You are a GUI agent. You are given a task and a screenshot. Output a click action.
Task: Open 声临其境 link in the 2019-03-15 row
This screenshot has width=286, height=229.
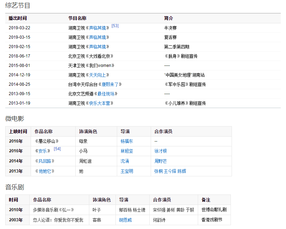pyautogui.click(x=97, y=37)
